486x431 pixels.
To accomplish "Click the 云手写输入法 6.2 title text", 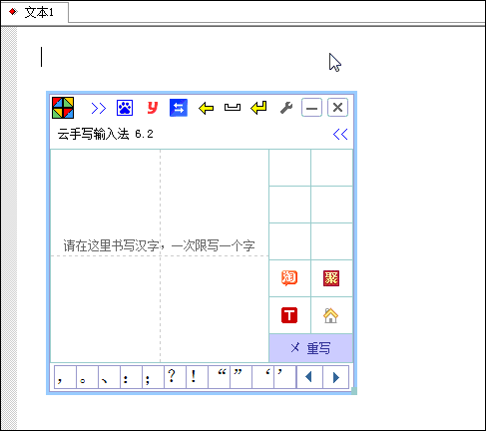I will (x=105, y=134).
